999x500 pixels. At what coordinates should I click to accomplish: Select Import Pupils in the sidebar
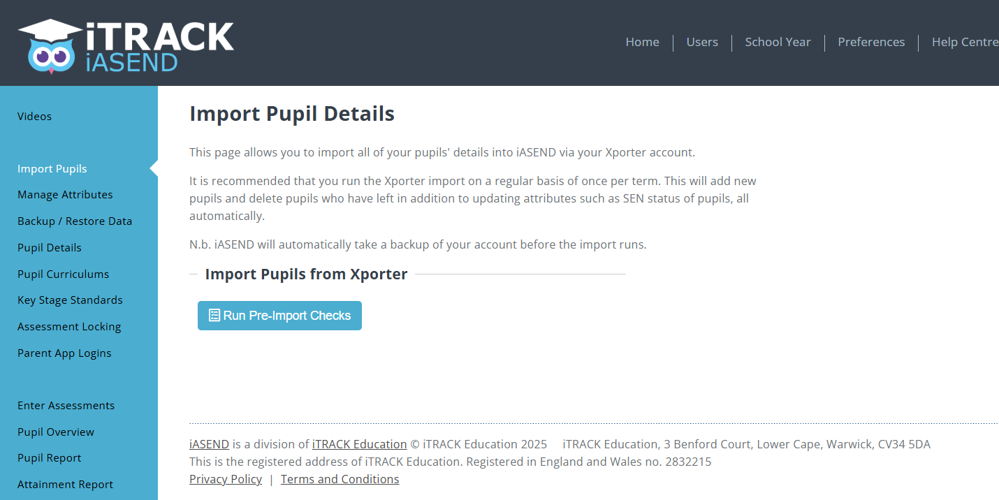click(x=52, y=168)
